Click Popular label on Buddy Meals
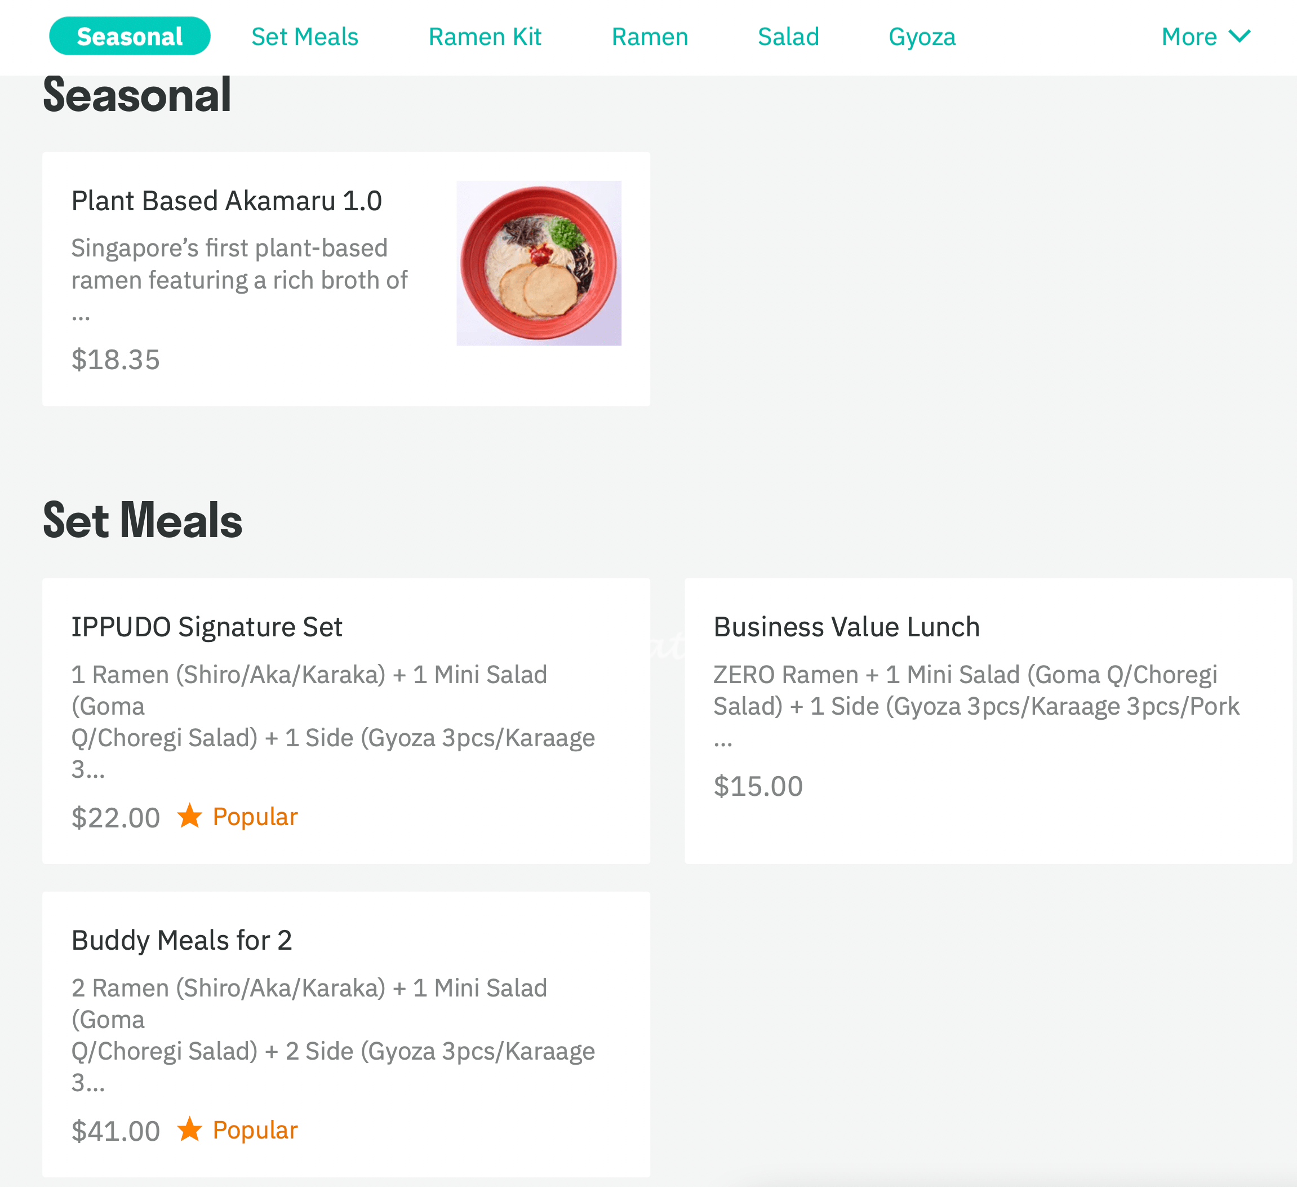The width and height of the screenshot is (1297, 1187). click(255, 1130)
